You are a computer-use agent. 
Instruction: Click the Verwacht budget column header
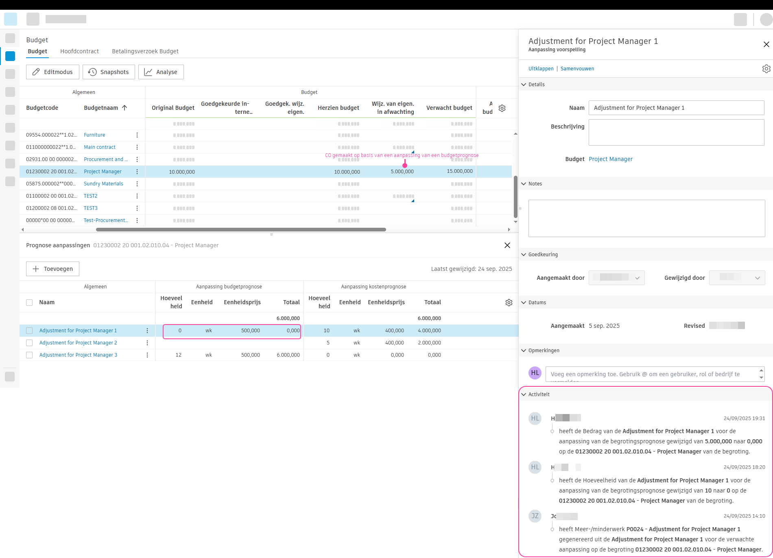(449, 108)
